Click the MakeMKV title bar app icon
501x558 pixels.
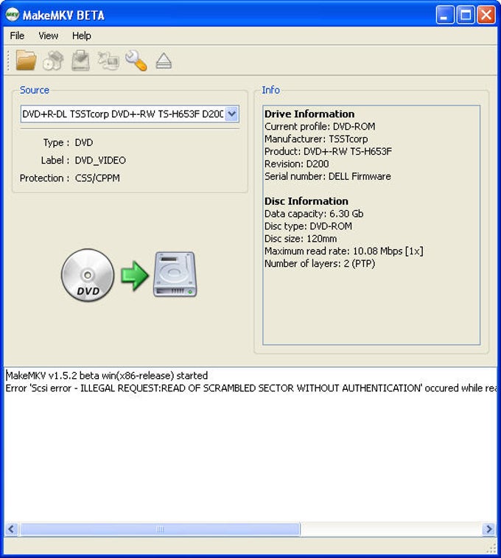(13, 15)
